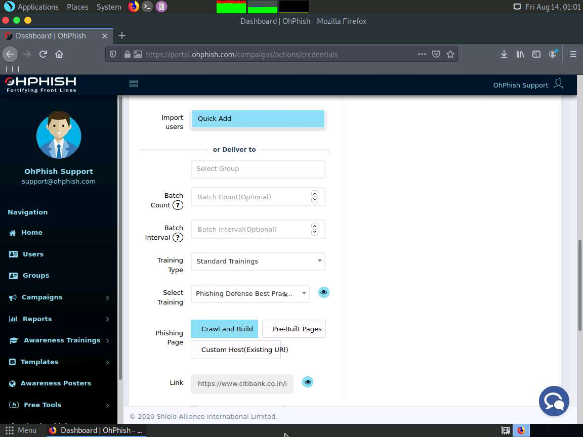Image resolution: width=583 pixels, height=437 pixels.
Task: Launch terminal from top panel
Action: coord(147,7)
